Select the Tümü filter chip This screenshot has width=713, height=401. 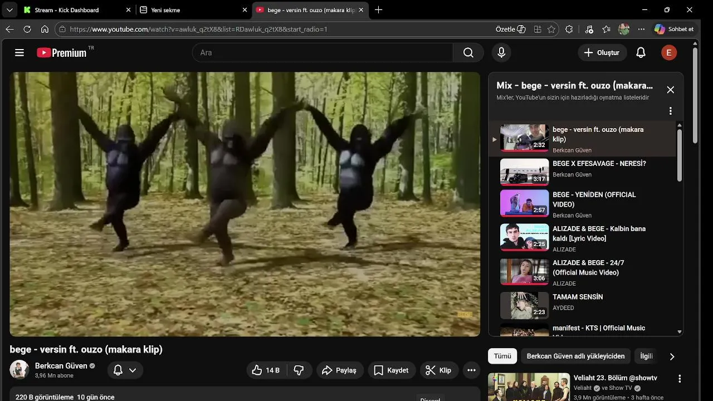[x=502, y=356]
